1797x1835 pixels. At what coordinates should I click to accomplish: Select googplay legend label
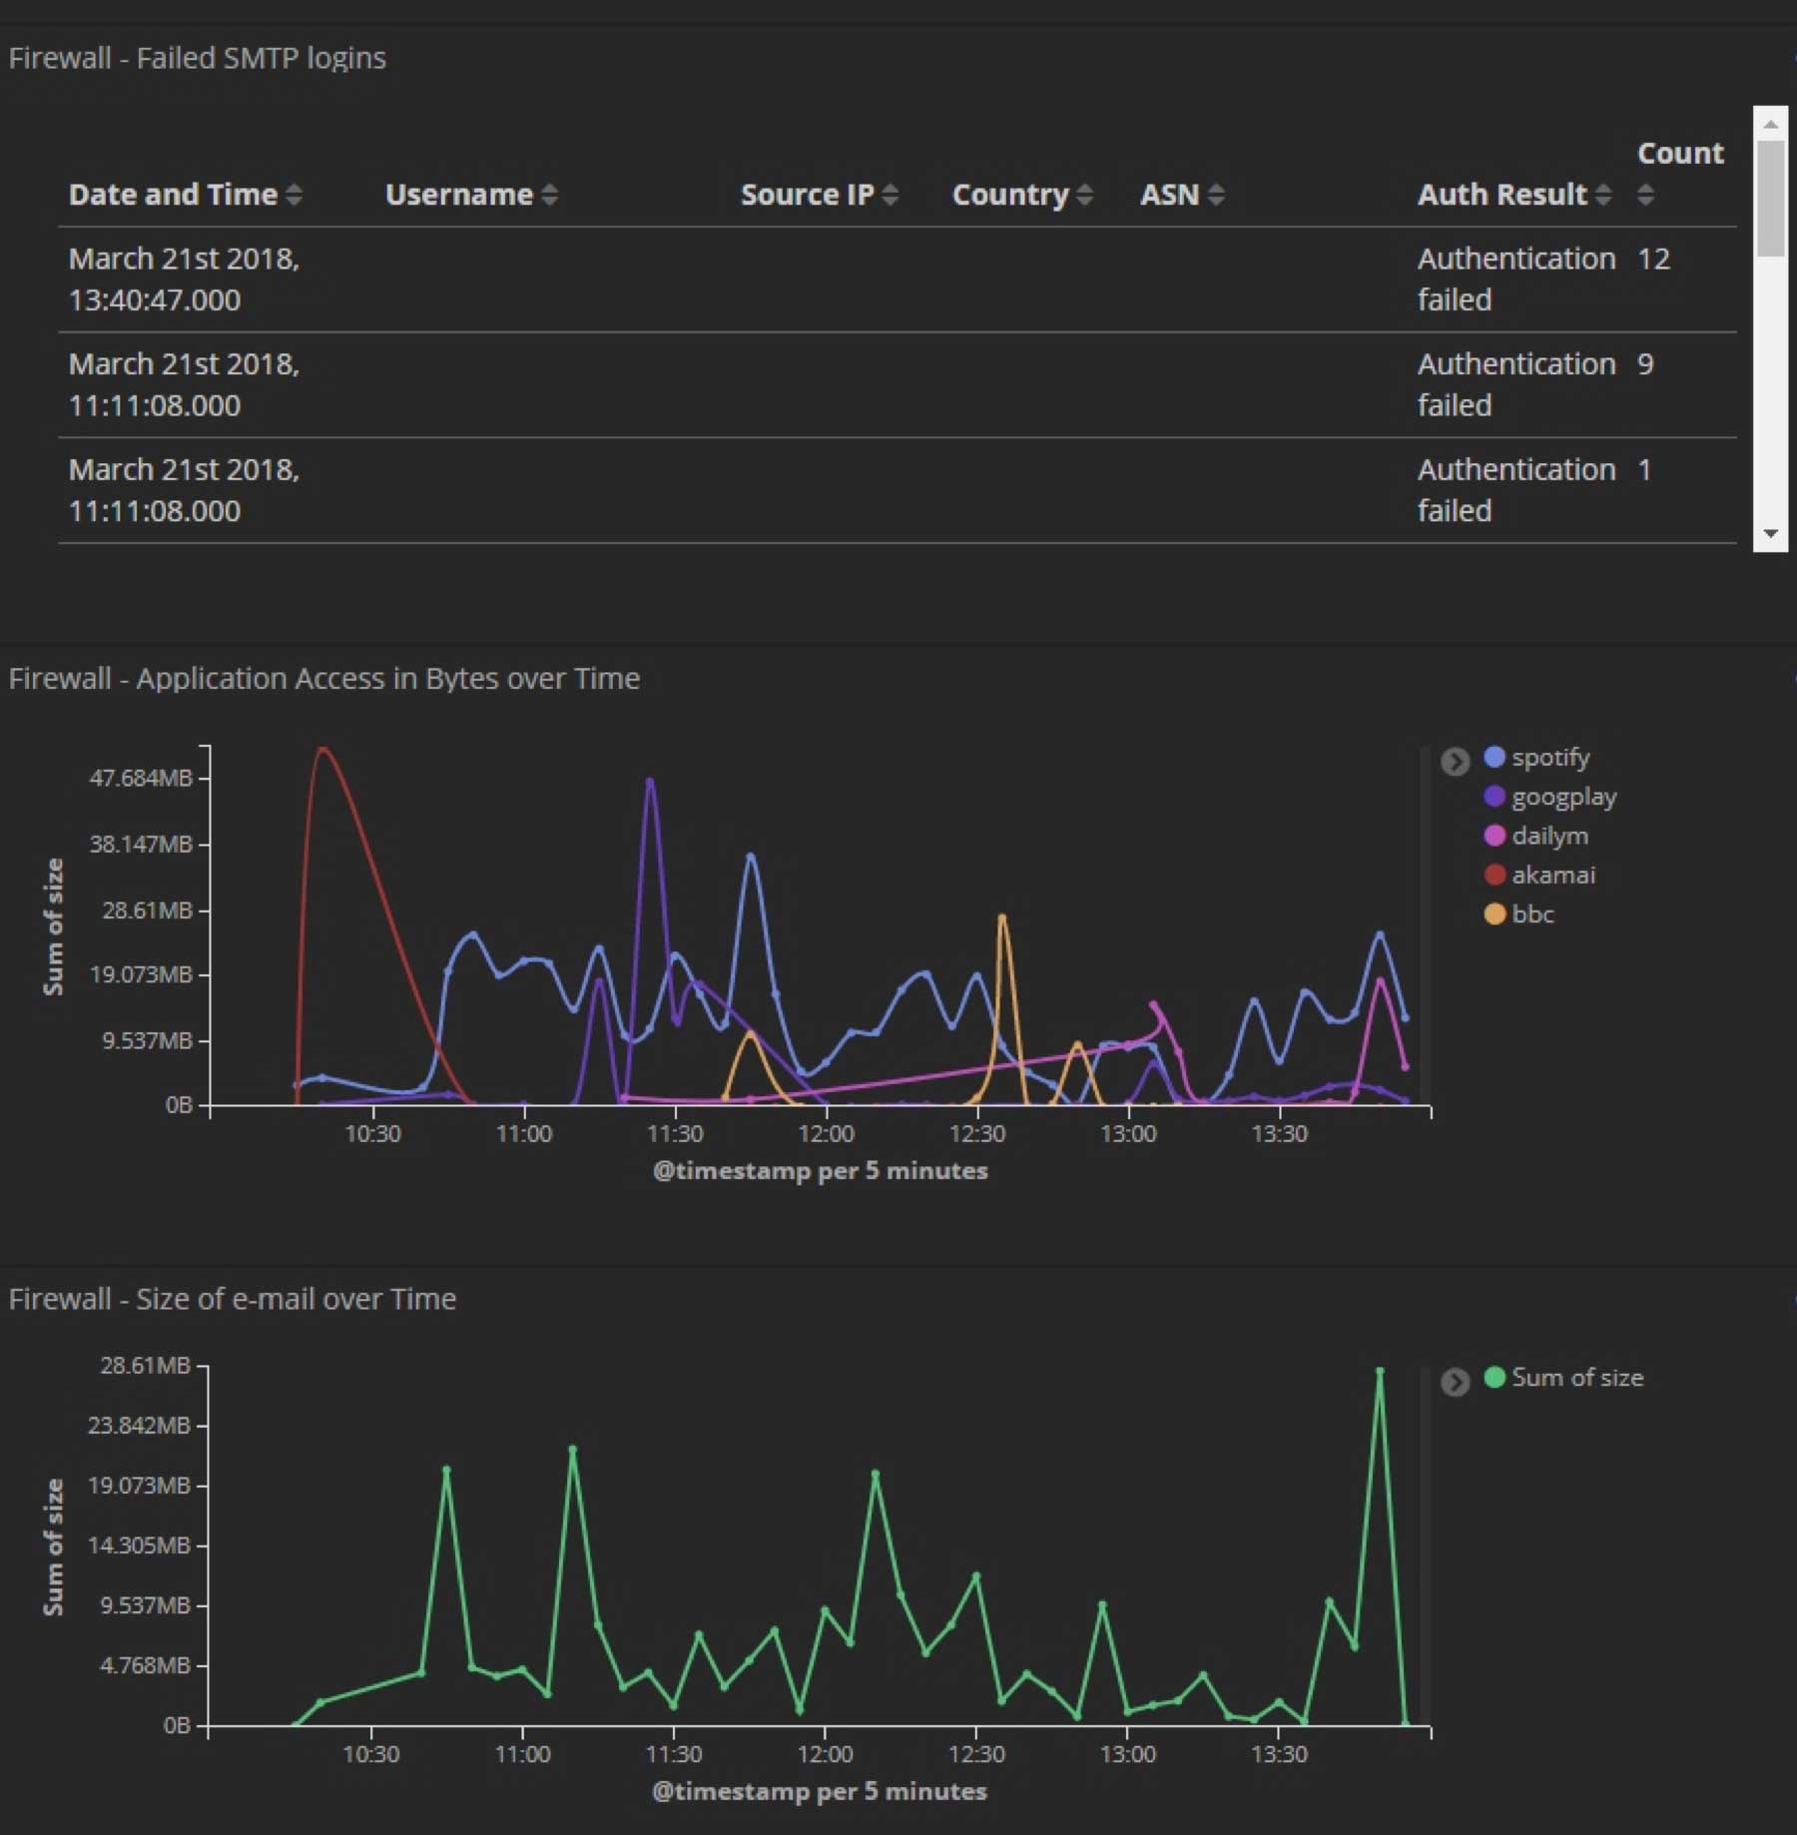(1564, 797)
